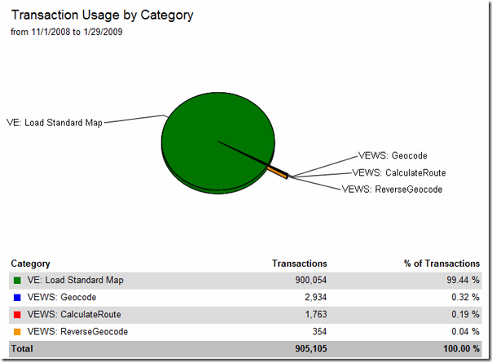The image size is (492, 362).
Task: Click the 'Transaction Usage by Category' title
Action: pos(103,15)
